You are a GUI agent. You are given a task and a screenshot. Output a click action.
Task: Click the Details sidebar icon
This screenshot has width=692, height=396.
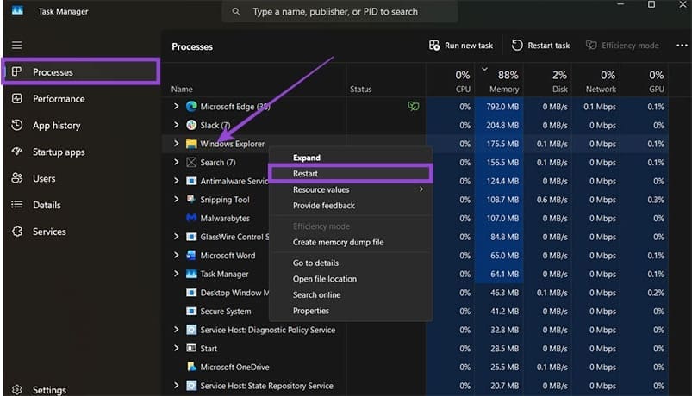(x=16, y=205)
